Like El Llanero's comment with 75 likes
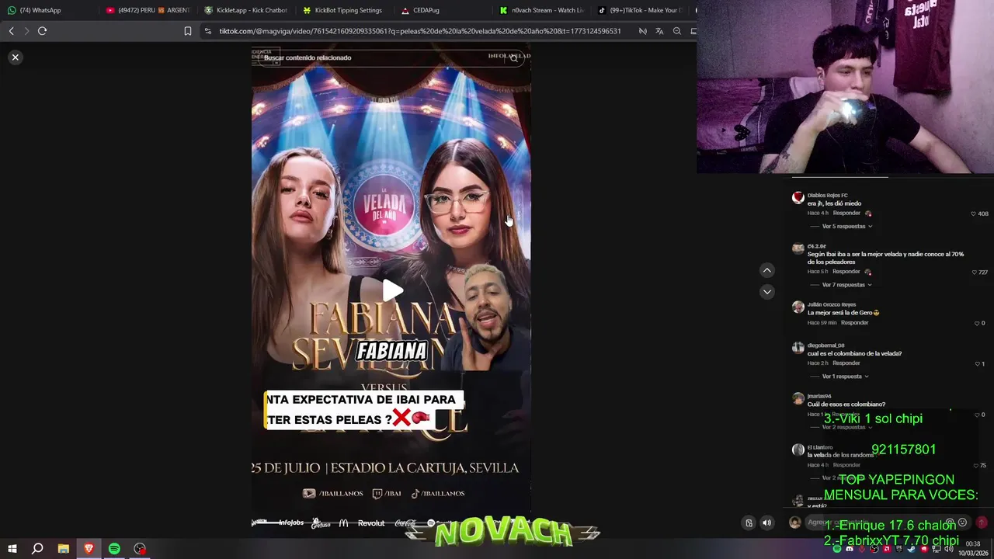994x559 pixels. [976, 466]
